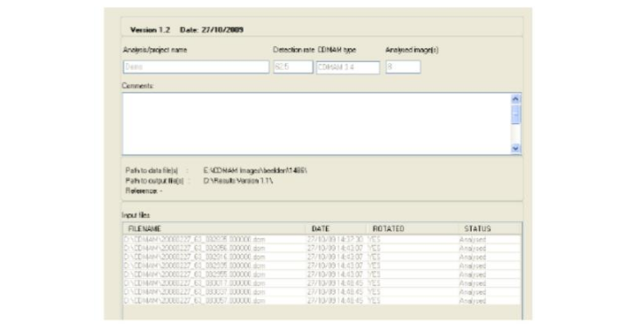The image size is (626, 328).
Task: Click the Input files label
Action: click(x=136, y=215)
